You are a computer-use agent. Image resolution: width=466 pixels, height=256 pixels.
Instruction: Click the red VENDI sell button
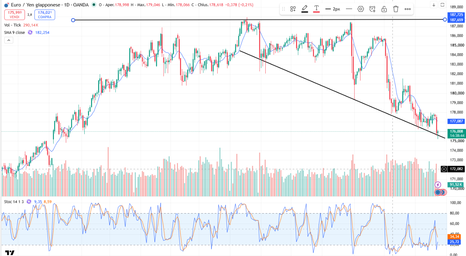14,14
